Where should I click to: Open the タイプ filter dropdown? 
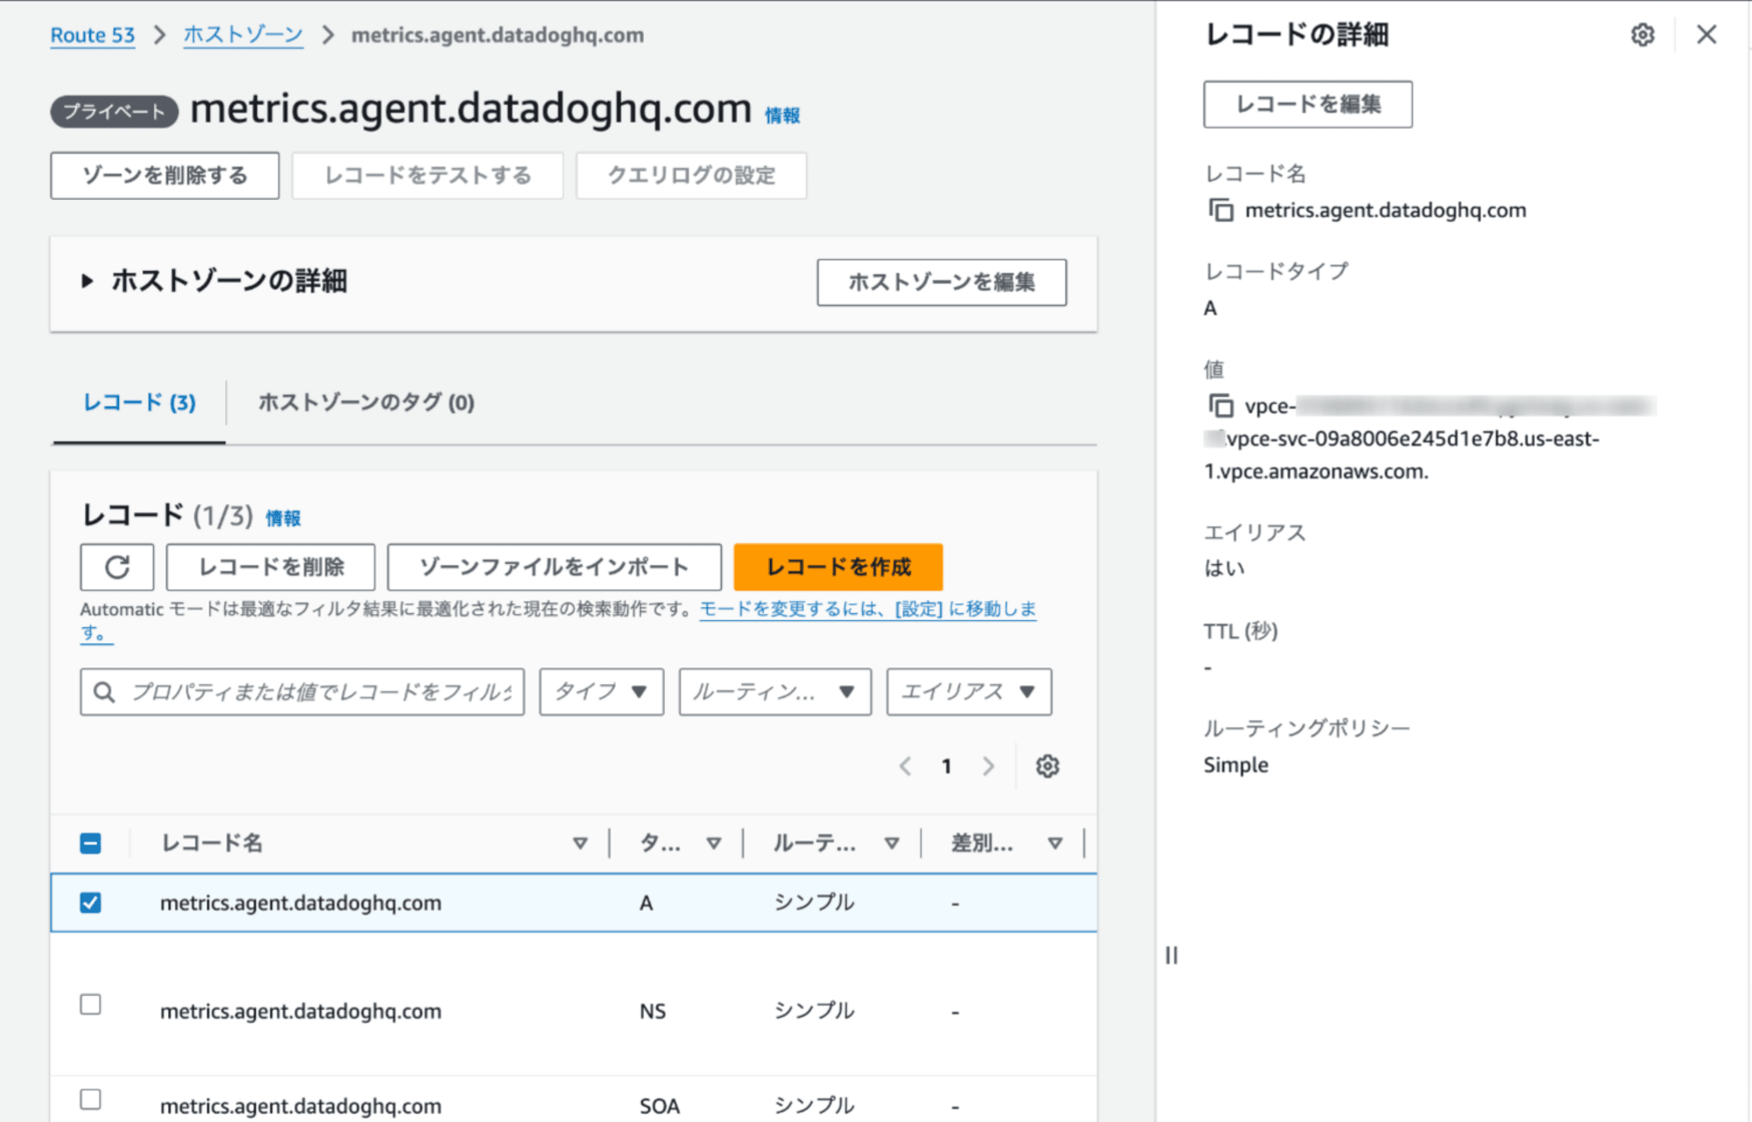coord(601,692)
